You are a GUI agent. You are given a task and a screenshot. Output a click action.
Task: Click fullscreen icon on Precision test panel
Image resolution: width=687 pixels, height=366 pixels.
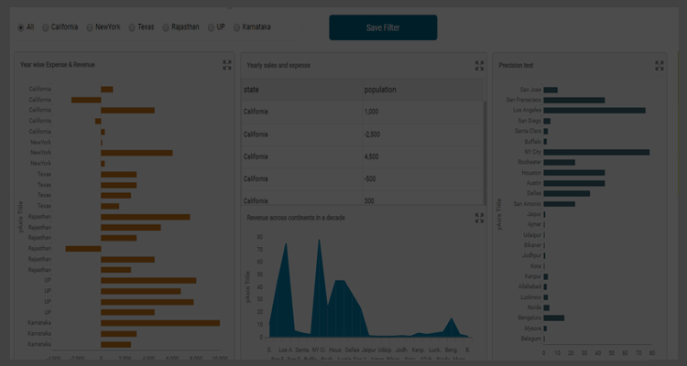click(x=660, y=66)
